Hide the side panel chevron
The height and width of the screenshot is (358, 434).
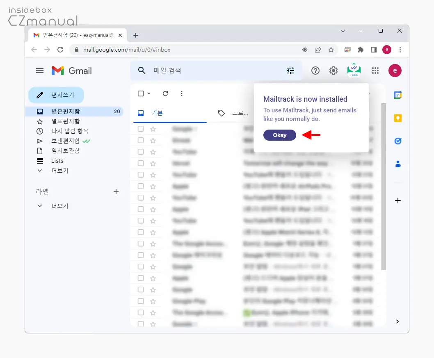[x=397, y=322]
